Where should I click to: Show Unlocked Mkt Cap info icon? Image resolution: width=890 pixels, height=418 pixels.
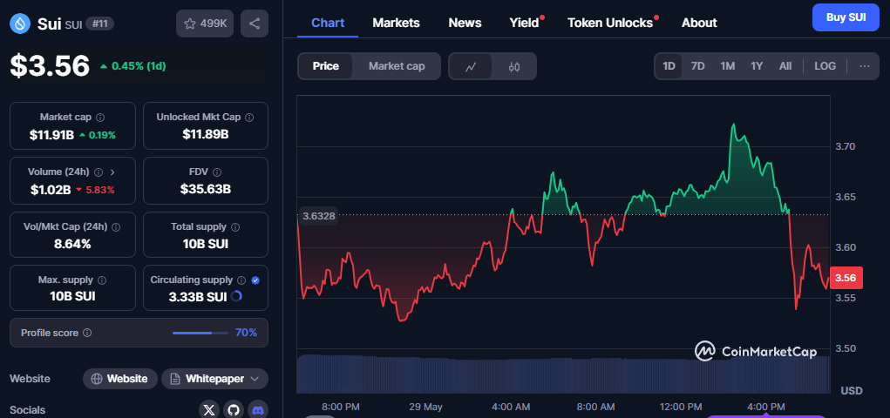[249, 118]
